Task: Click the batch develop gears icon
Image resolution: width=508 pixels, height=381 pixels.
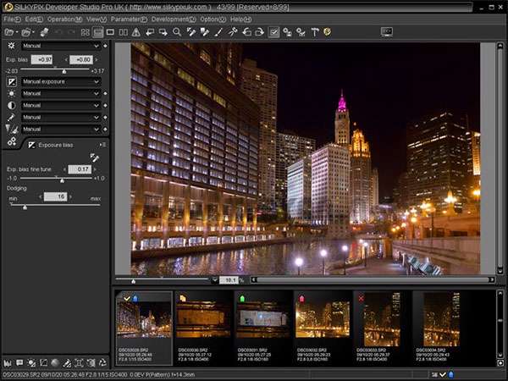Action: point(301,32)
